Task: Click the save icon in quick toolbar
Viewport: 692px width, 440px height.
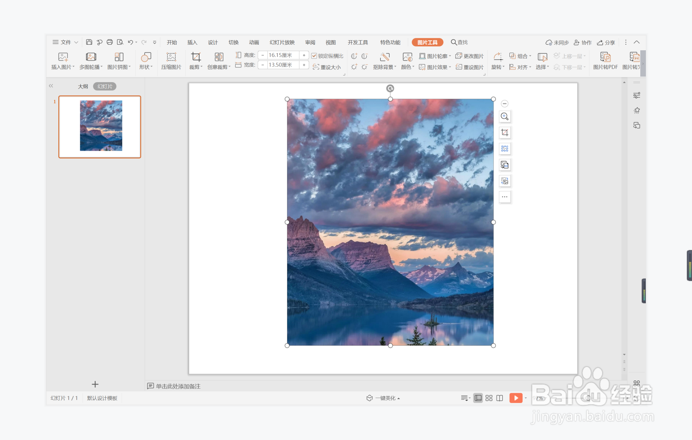Action: pyautogui.click(x=89, y=42)
